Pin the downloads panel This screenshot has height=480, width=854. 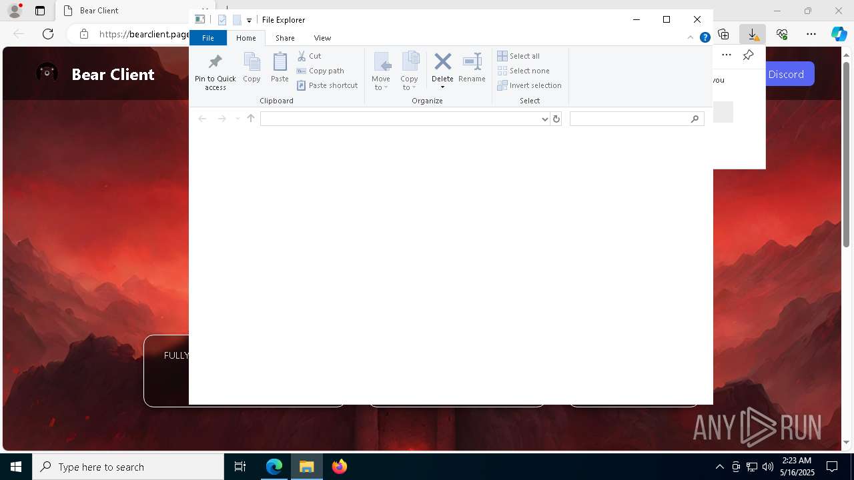(748, 55)
